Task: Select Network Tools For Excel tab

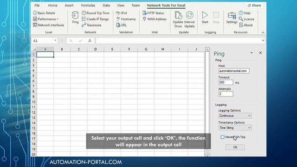Action: (x=166, y=5)
